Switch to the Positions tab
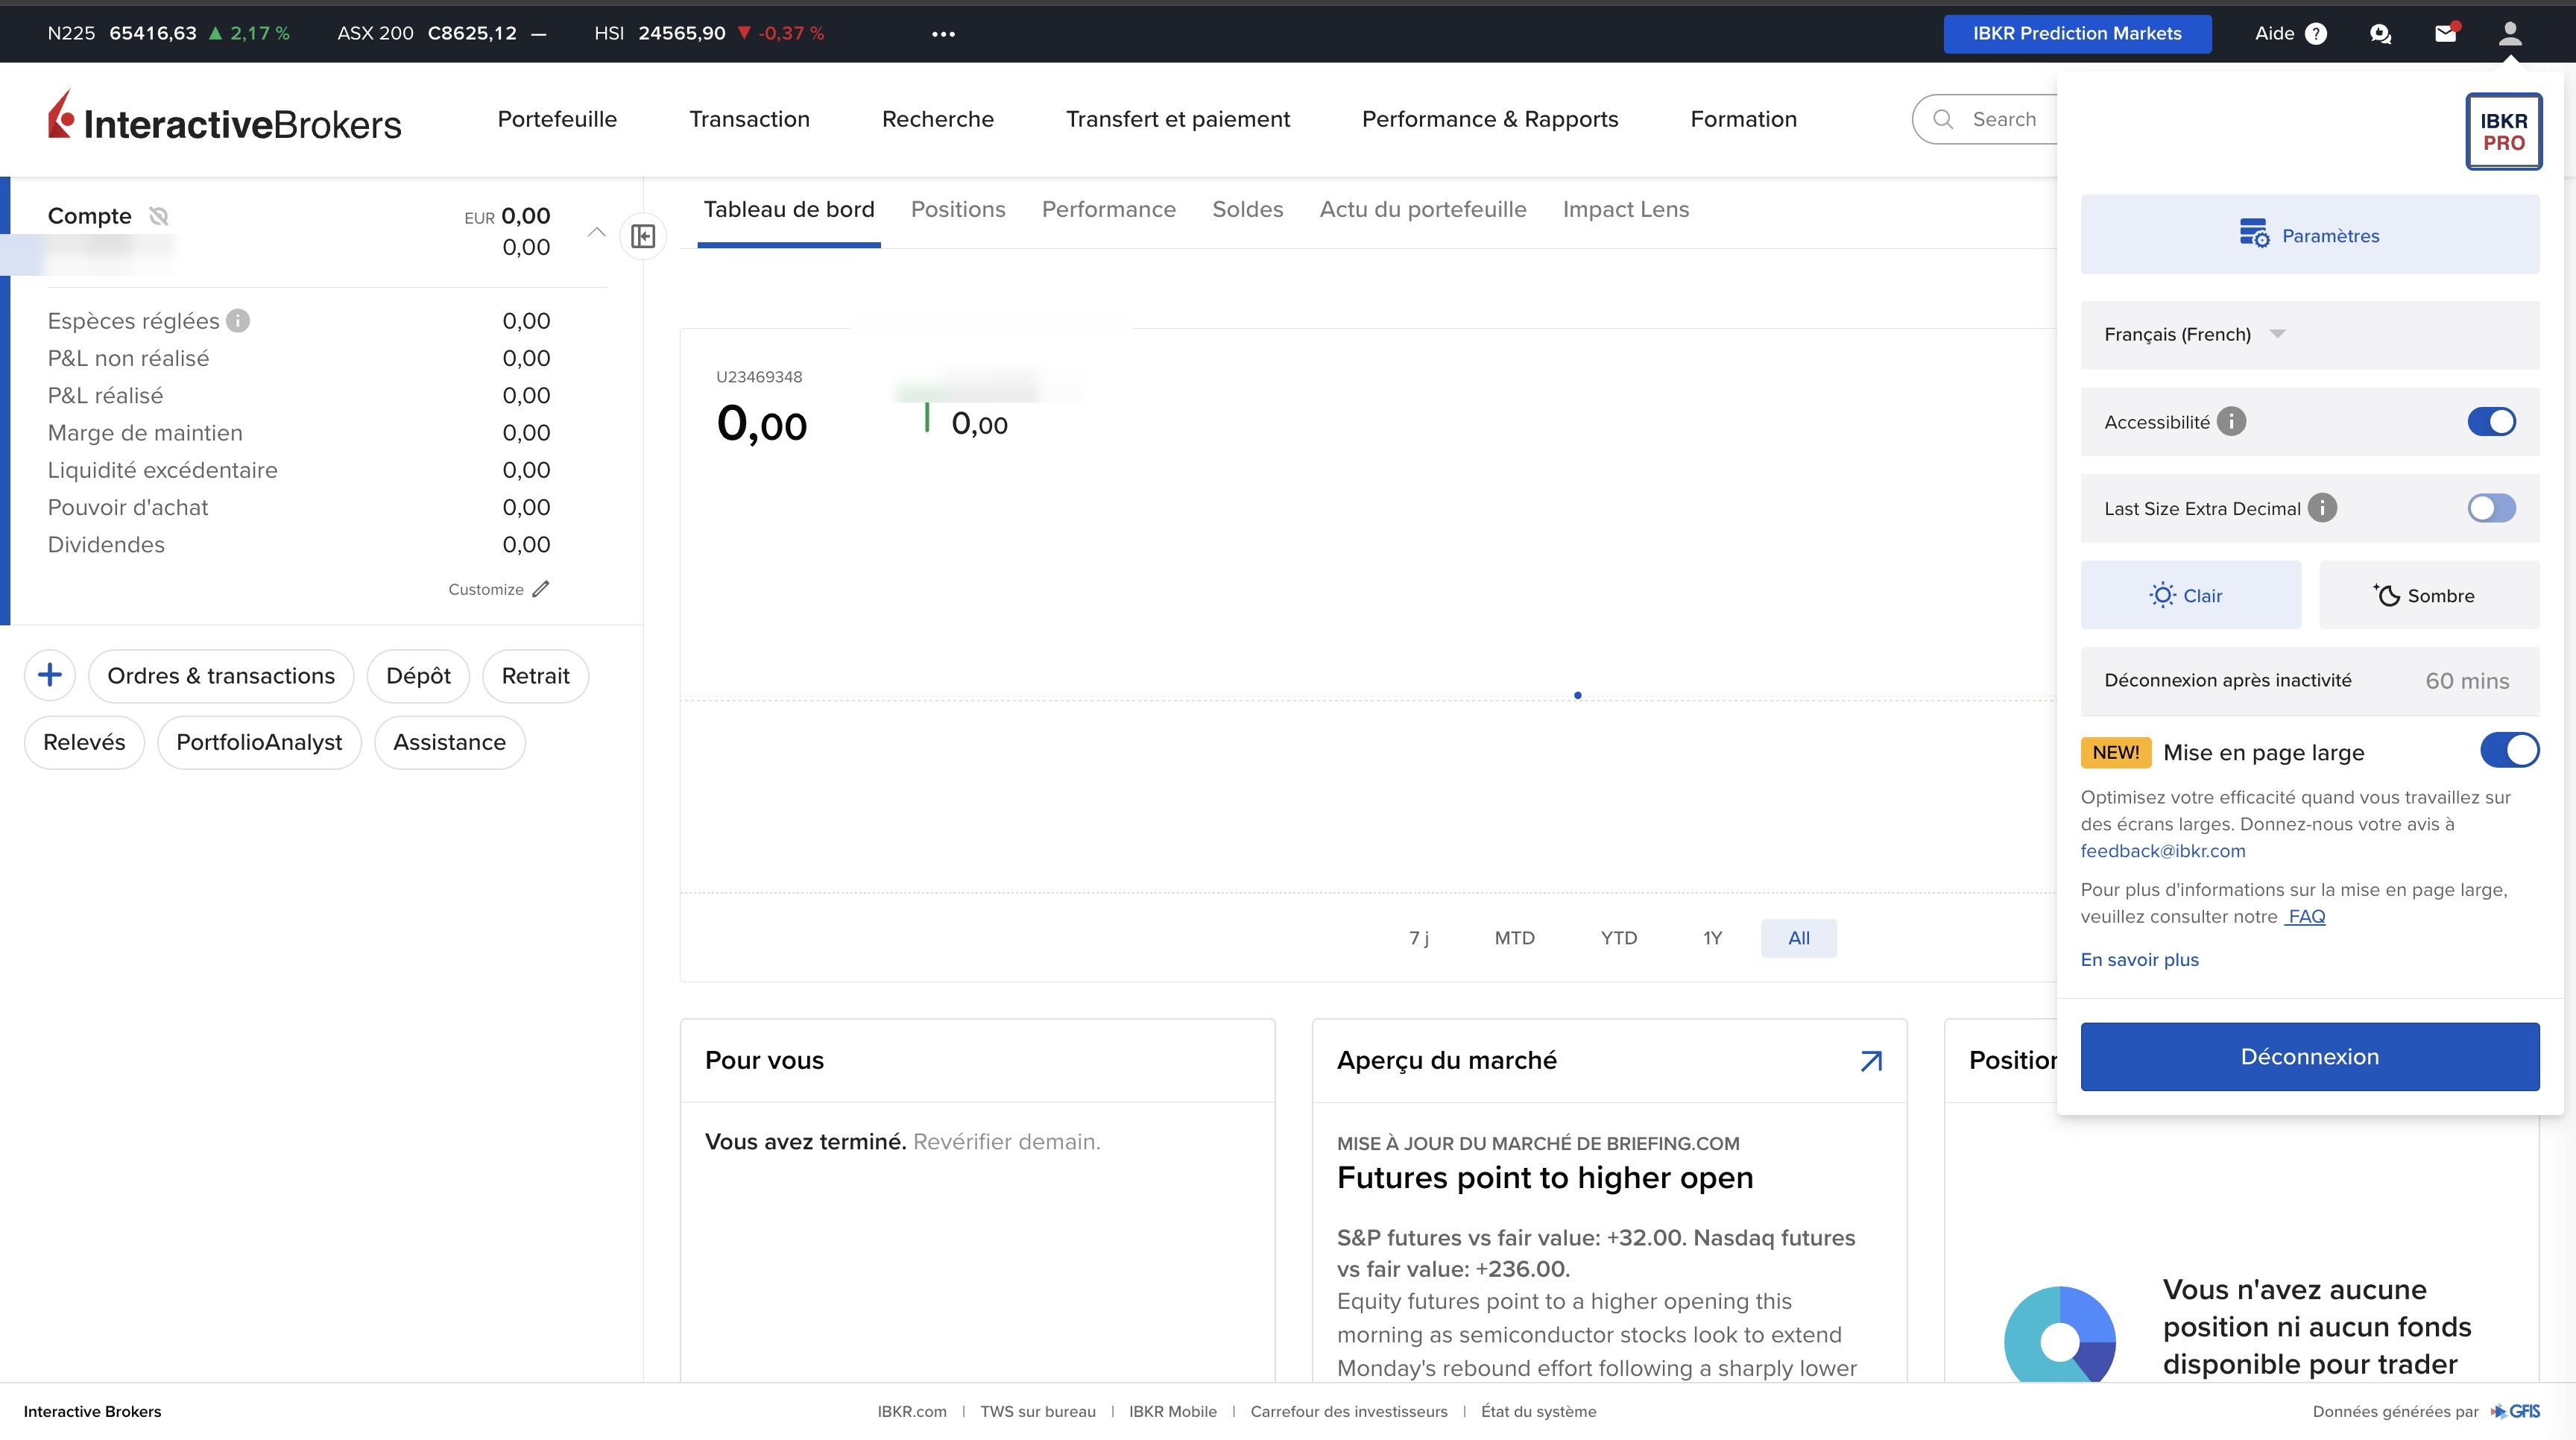2576x1440 pixels. coord(958,209)
